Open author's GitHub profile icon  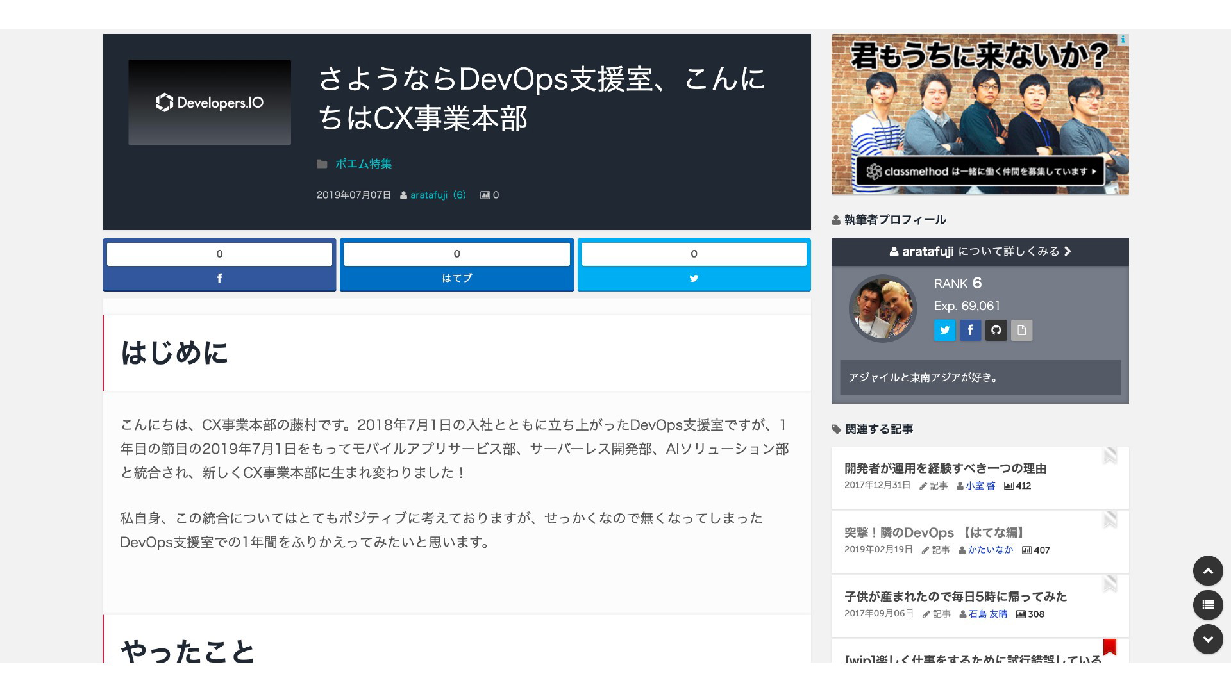point(996,330)
